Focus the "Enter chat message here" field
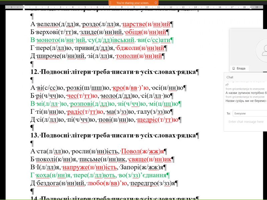 click(x=247, y=122)
